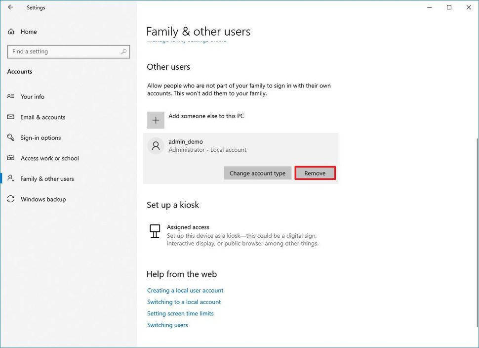Follow the Switching users help link
The height and width of the screenshot is (348, 479).
pyautogui.click(x=167, y=325)
